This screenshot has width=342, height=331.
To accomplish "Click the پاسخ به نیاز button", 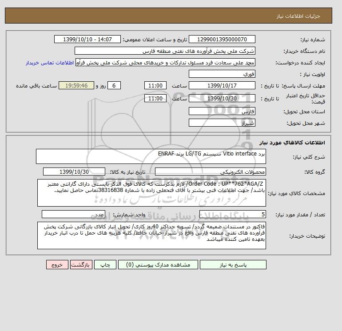I will click(x=233, y=264).
